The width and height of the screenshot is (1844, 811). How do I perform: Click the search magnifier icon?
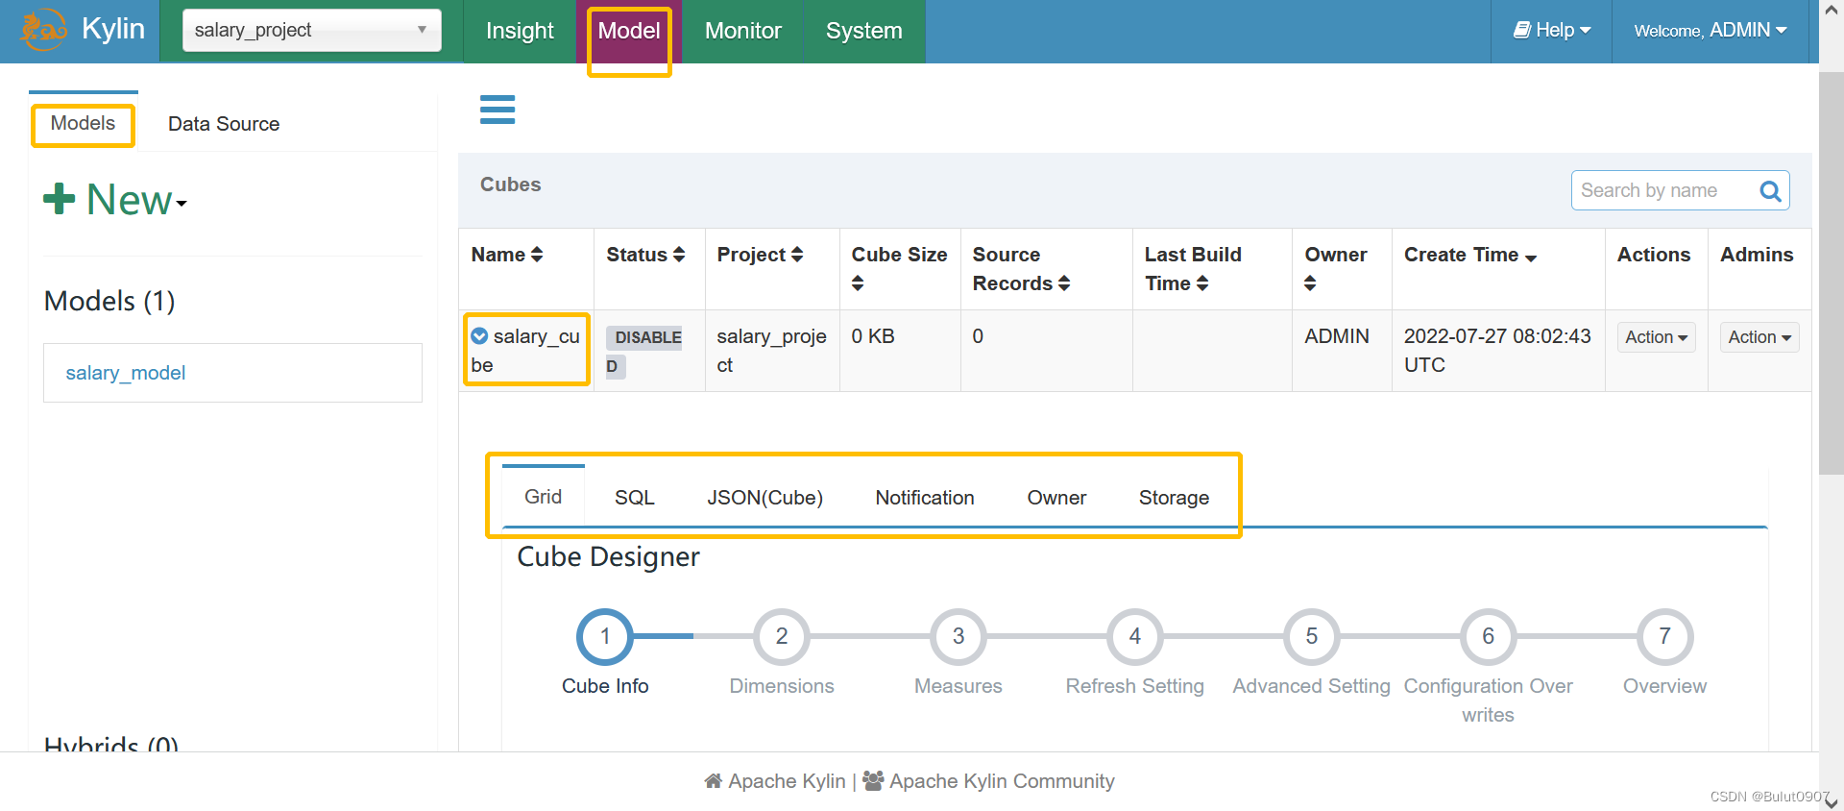(1770, 191)
